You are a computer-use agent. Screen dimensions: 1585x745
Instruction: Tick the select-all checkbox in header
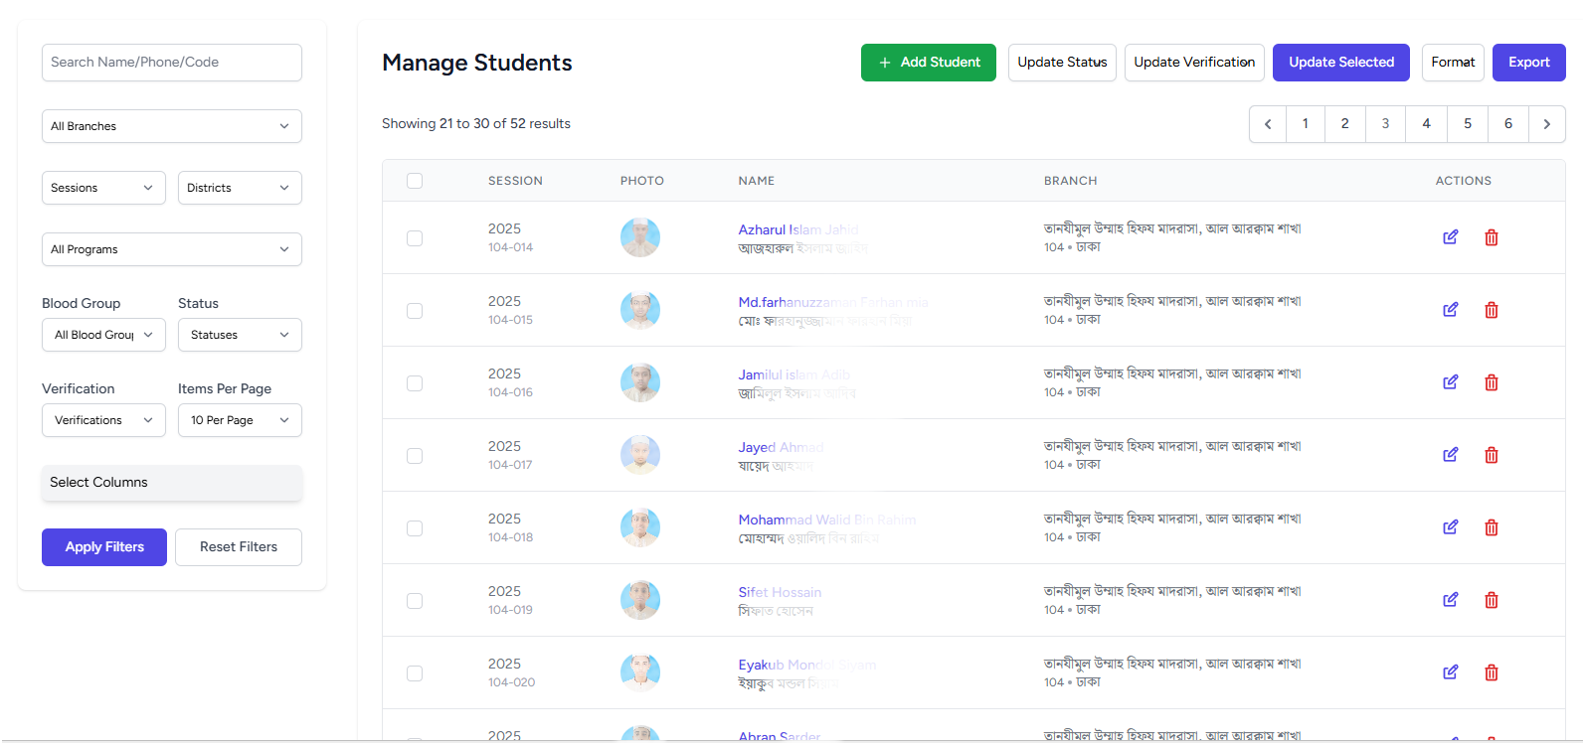tap(415, 181)
